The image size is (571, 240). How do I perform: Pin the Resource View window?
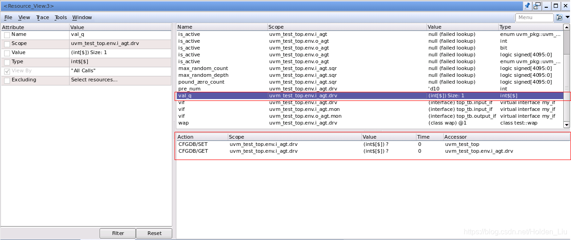click(527, 6)
